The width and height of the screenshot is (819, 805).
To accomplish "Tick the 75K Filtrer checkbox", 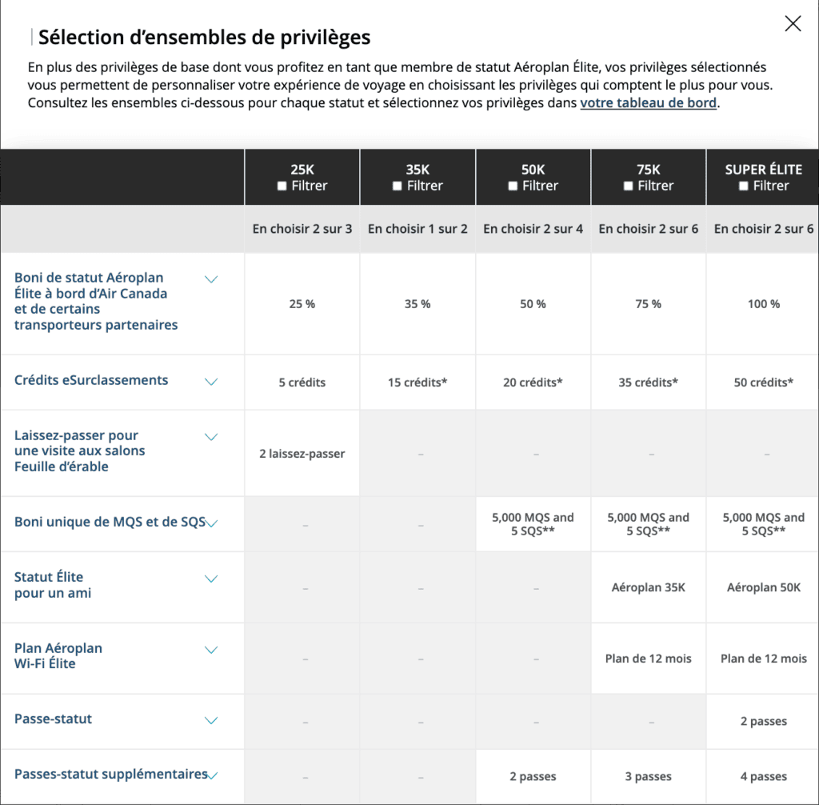I will coord(628,186).
